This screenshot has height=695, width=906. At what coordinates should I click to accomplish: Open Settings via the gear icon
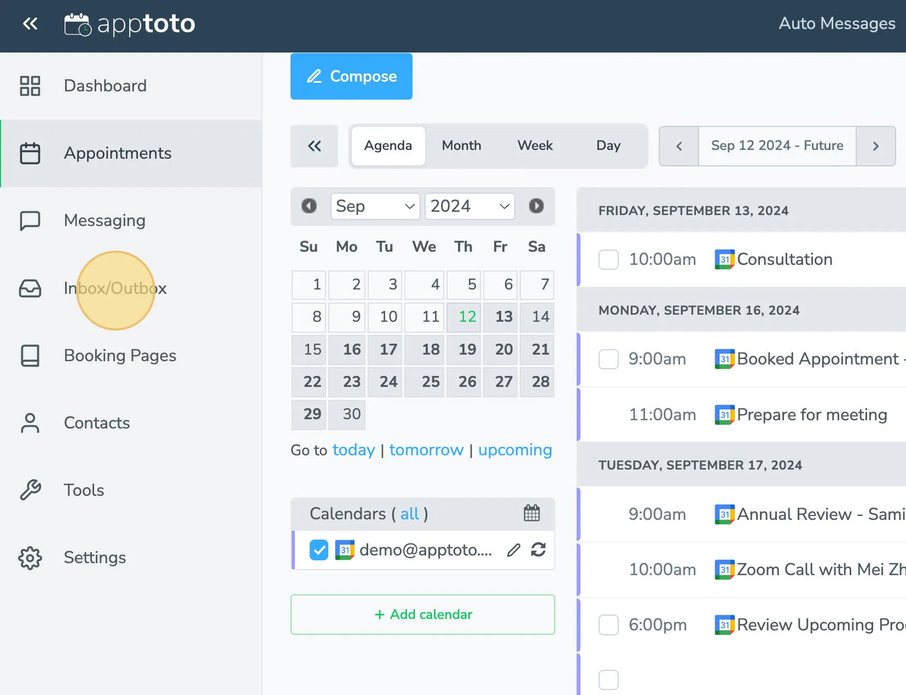pos(30,558)
